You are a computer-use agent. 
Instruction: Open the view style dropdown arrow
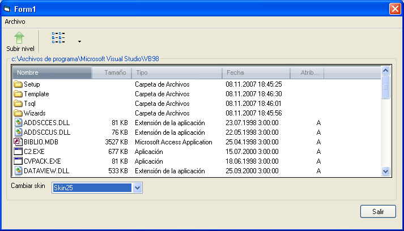(x=79, y=41)
